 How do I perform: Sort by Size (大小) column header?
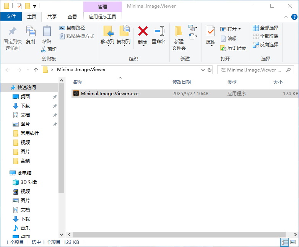tap(285, 82)
